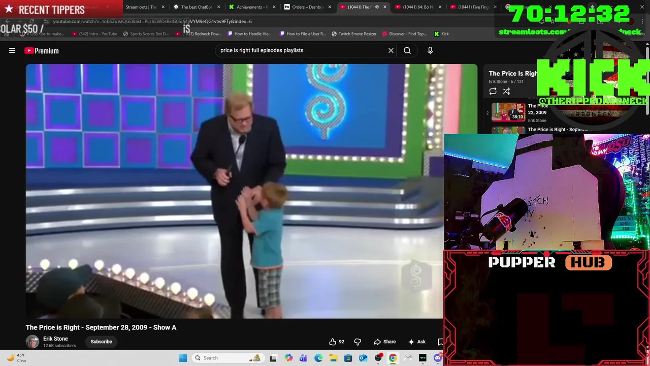Open Erik Stone channel avatar

coord(32,342)
